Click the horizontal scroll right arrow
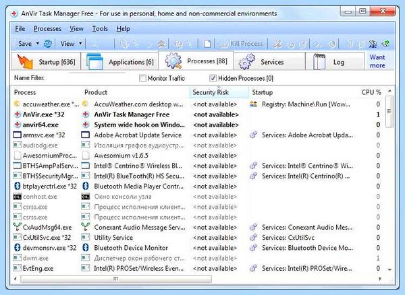Image resolution: width=405 pixels, height=295 pixels. [380, 279]
